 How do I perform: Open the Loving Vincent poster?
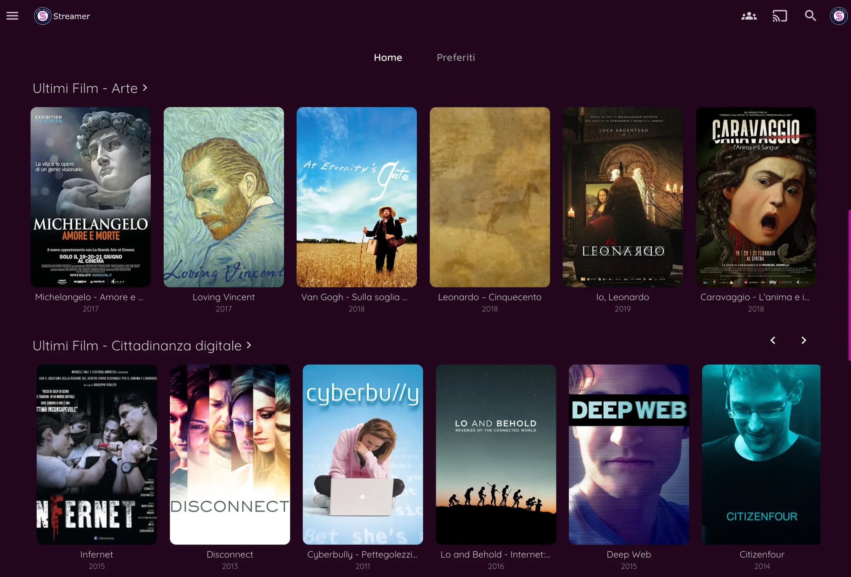[x=224, y=197]
